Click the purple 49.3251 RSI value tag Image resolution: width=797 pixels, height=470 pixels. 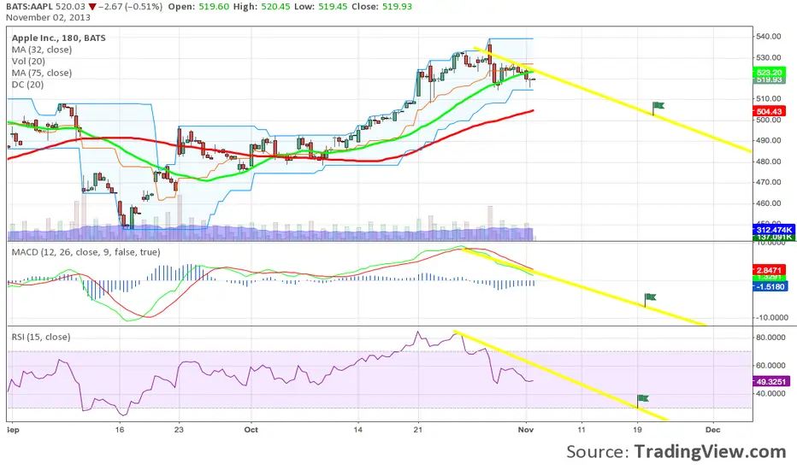pyautogui.click(x=771, y=381)
